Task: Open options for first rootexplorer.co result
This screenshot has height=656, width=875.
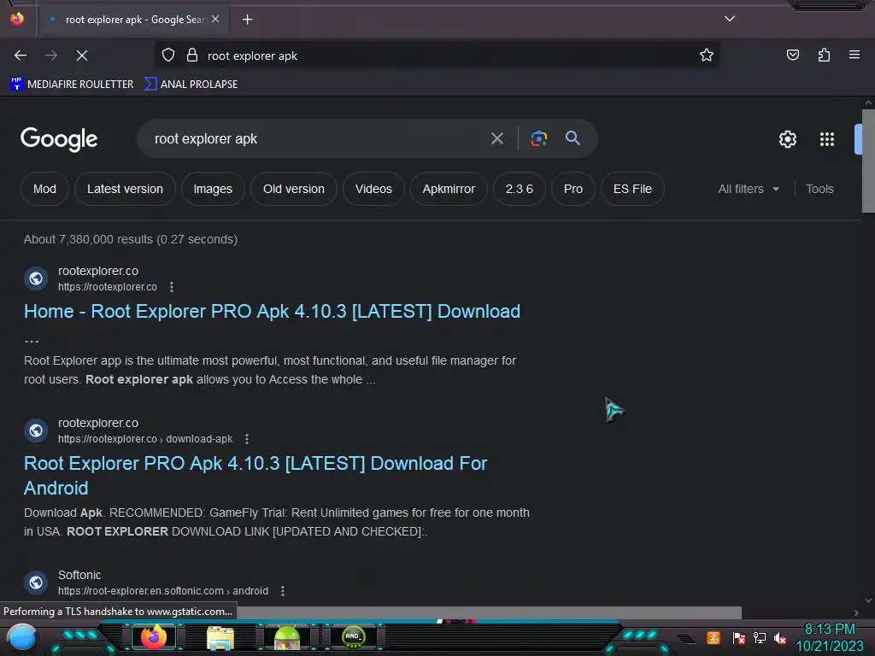Action: (x=171, y=287)
